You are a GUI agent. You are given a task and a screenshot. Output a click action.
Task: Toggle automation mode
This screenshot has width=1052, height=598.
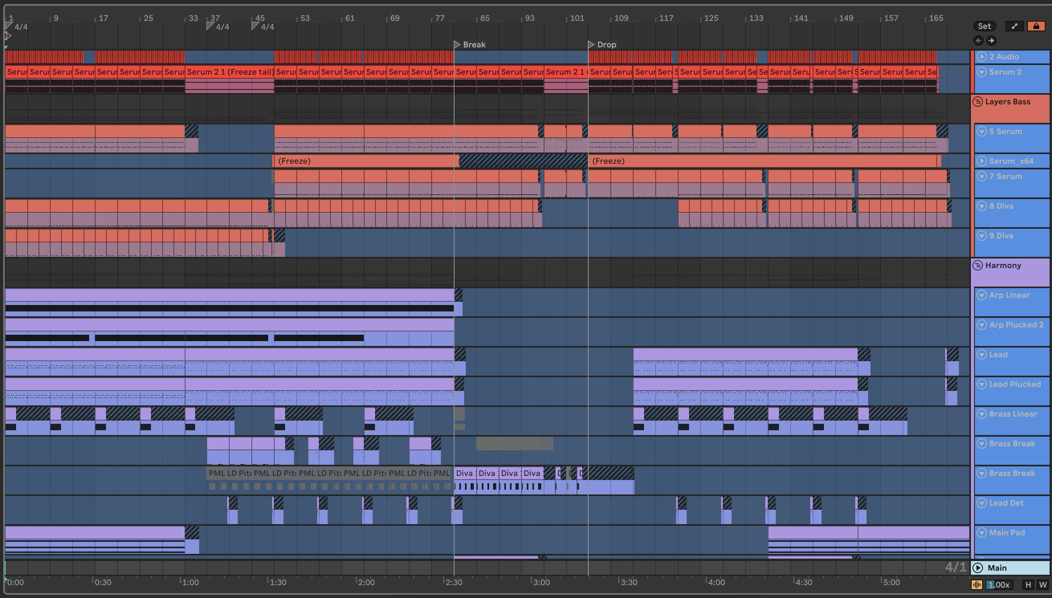coord(1014,26)
